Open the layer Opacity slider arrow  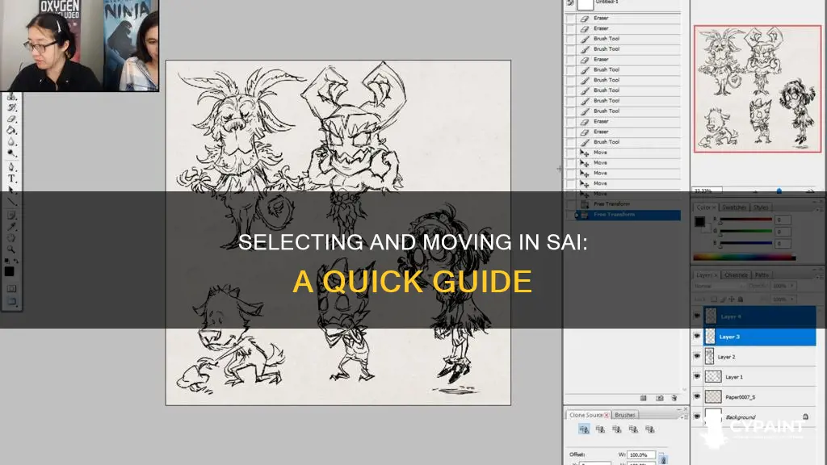792,286
